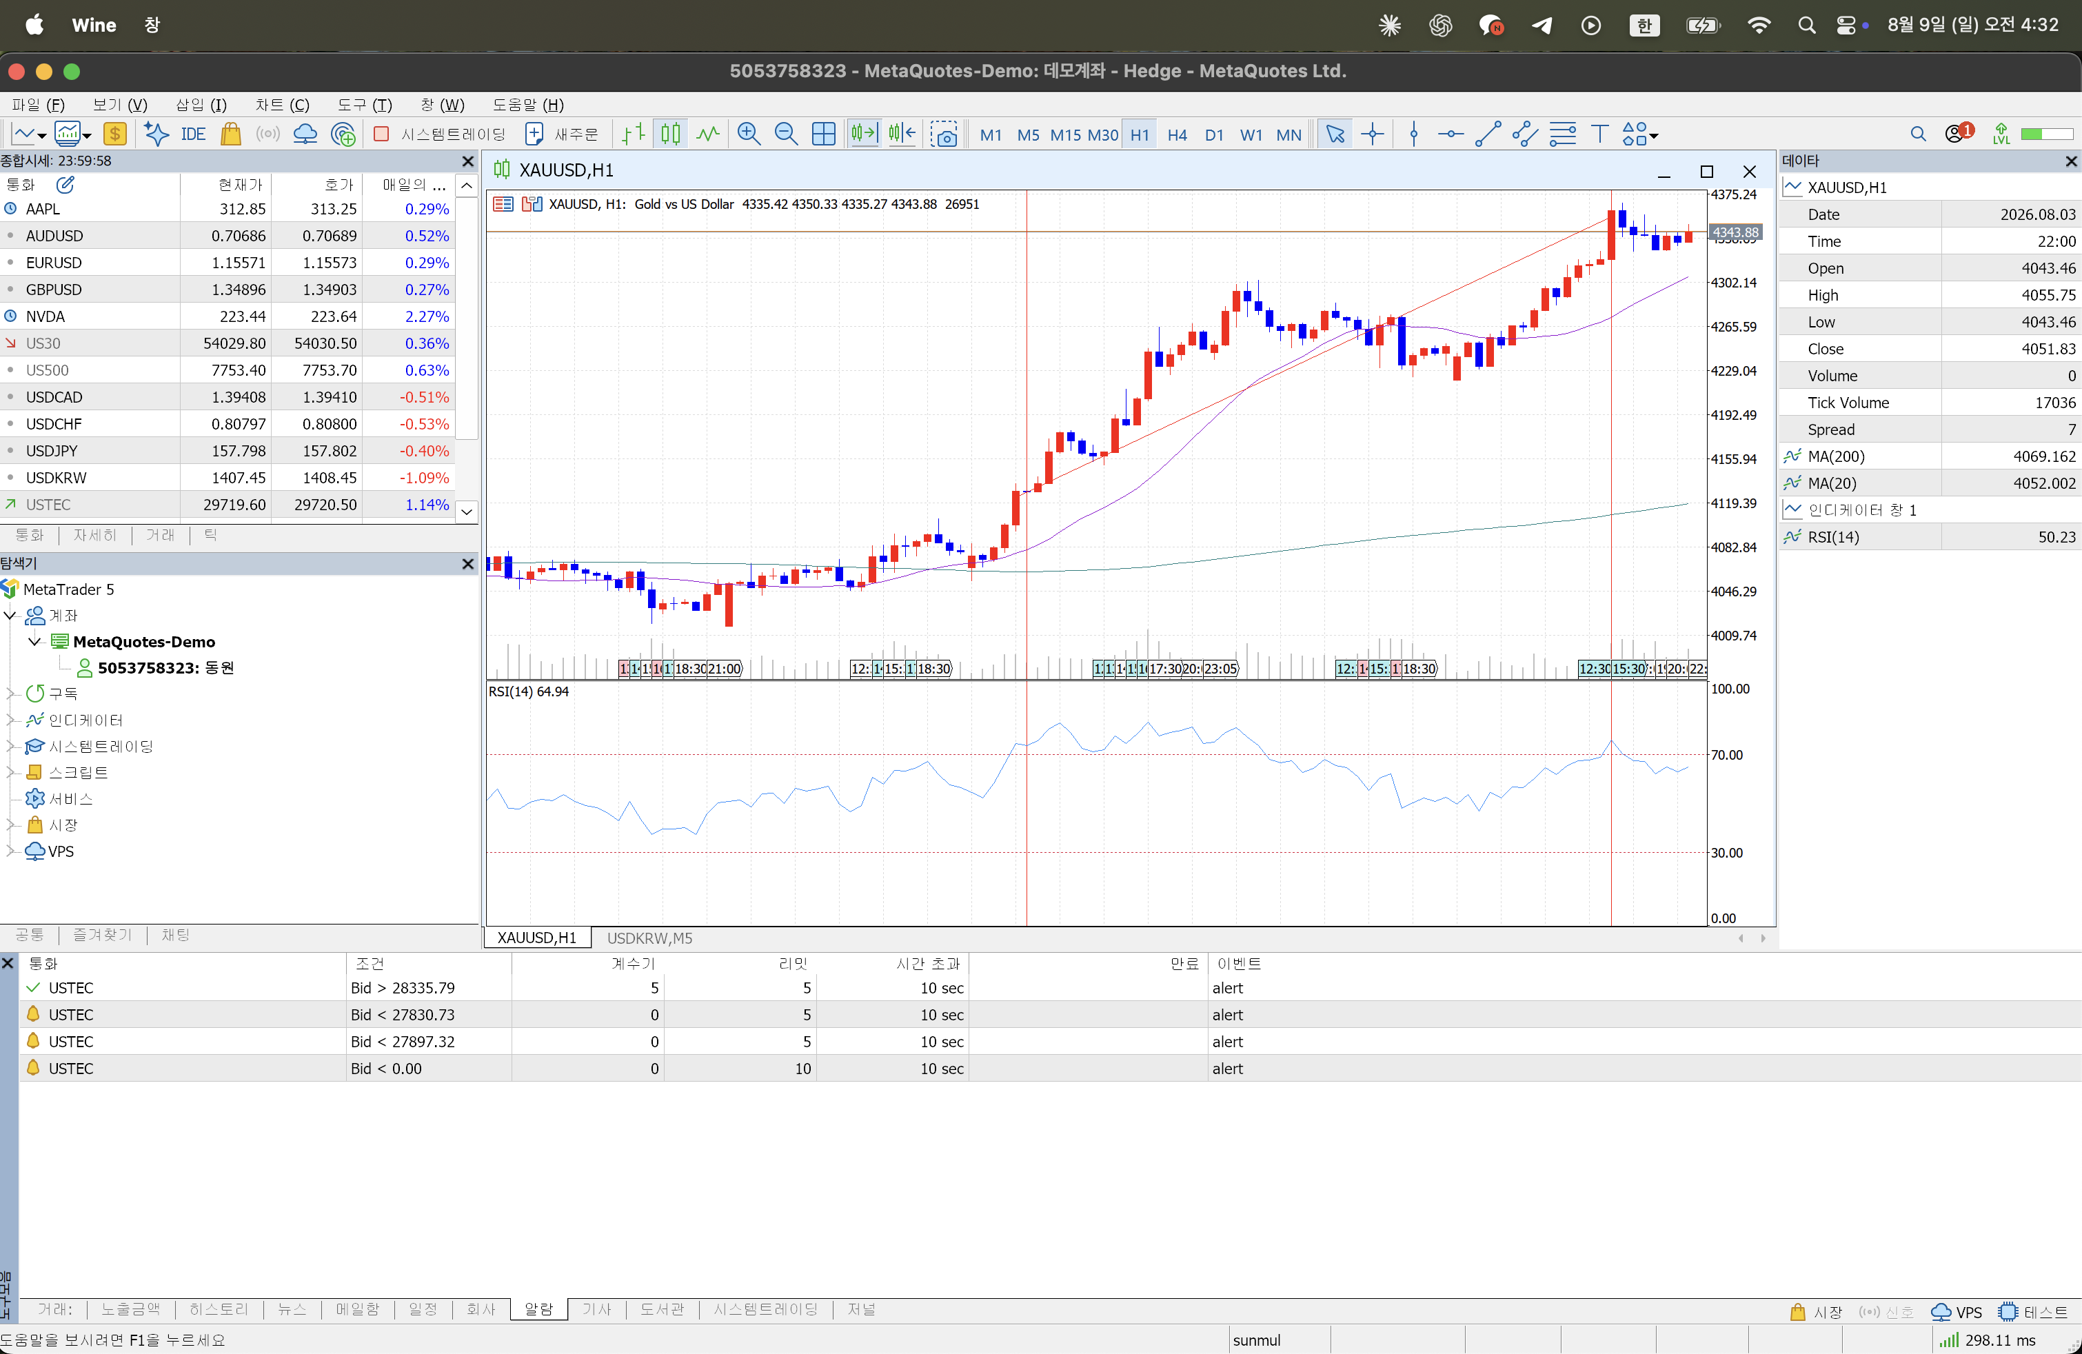Image resolution: width=2082 pixels, height=1354 pixels.
Task: Open account profile icon with notification badge
Action: pos(1959,133)
